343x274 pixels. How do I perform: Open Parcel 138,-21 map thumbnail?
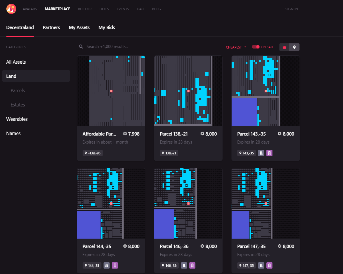point(188,91)
